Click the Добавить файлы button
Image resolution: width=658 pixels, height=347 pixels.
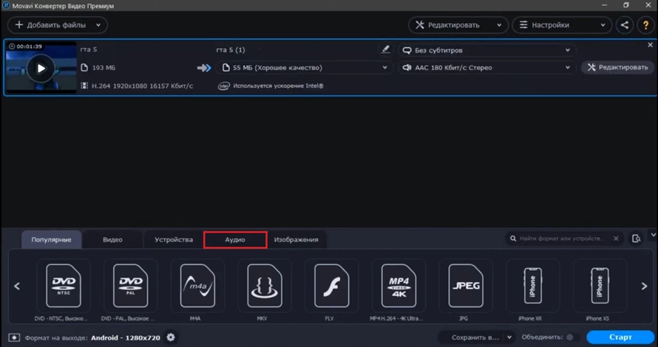(50, 25)
